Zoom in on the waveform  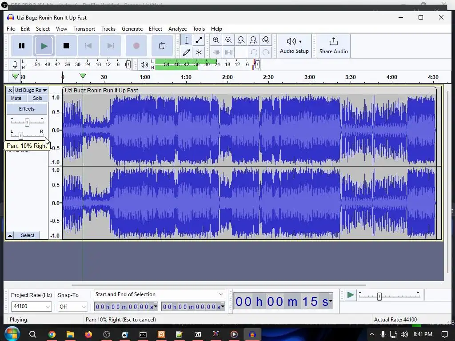(x=216, y=40)
